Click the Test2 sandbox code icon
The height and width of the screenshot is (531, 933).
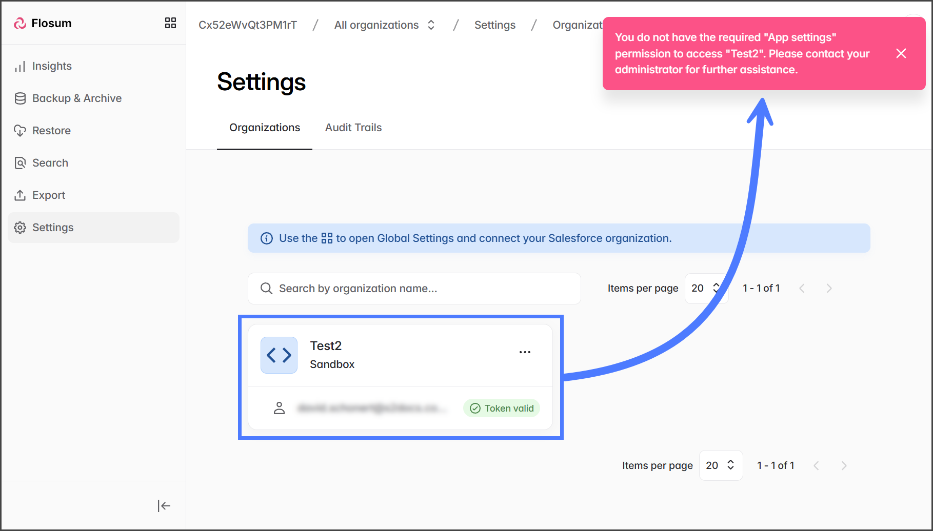click(x=279, y=355)
